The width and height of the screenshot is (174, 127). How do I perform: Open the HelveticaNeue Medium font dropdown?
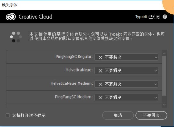coord(126,84)
